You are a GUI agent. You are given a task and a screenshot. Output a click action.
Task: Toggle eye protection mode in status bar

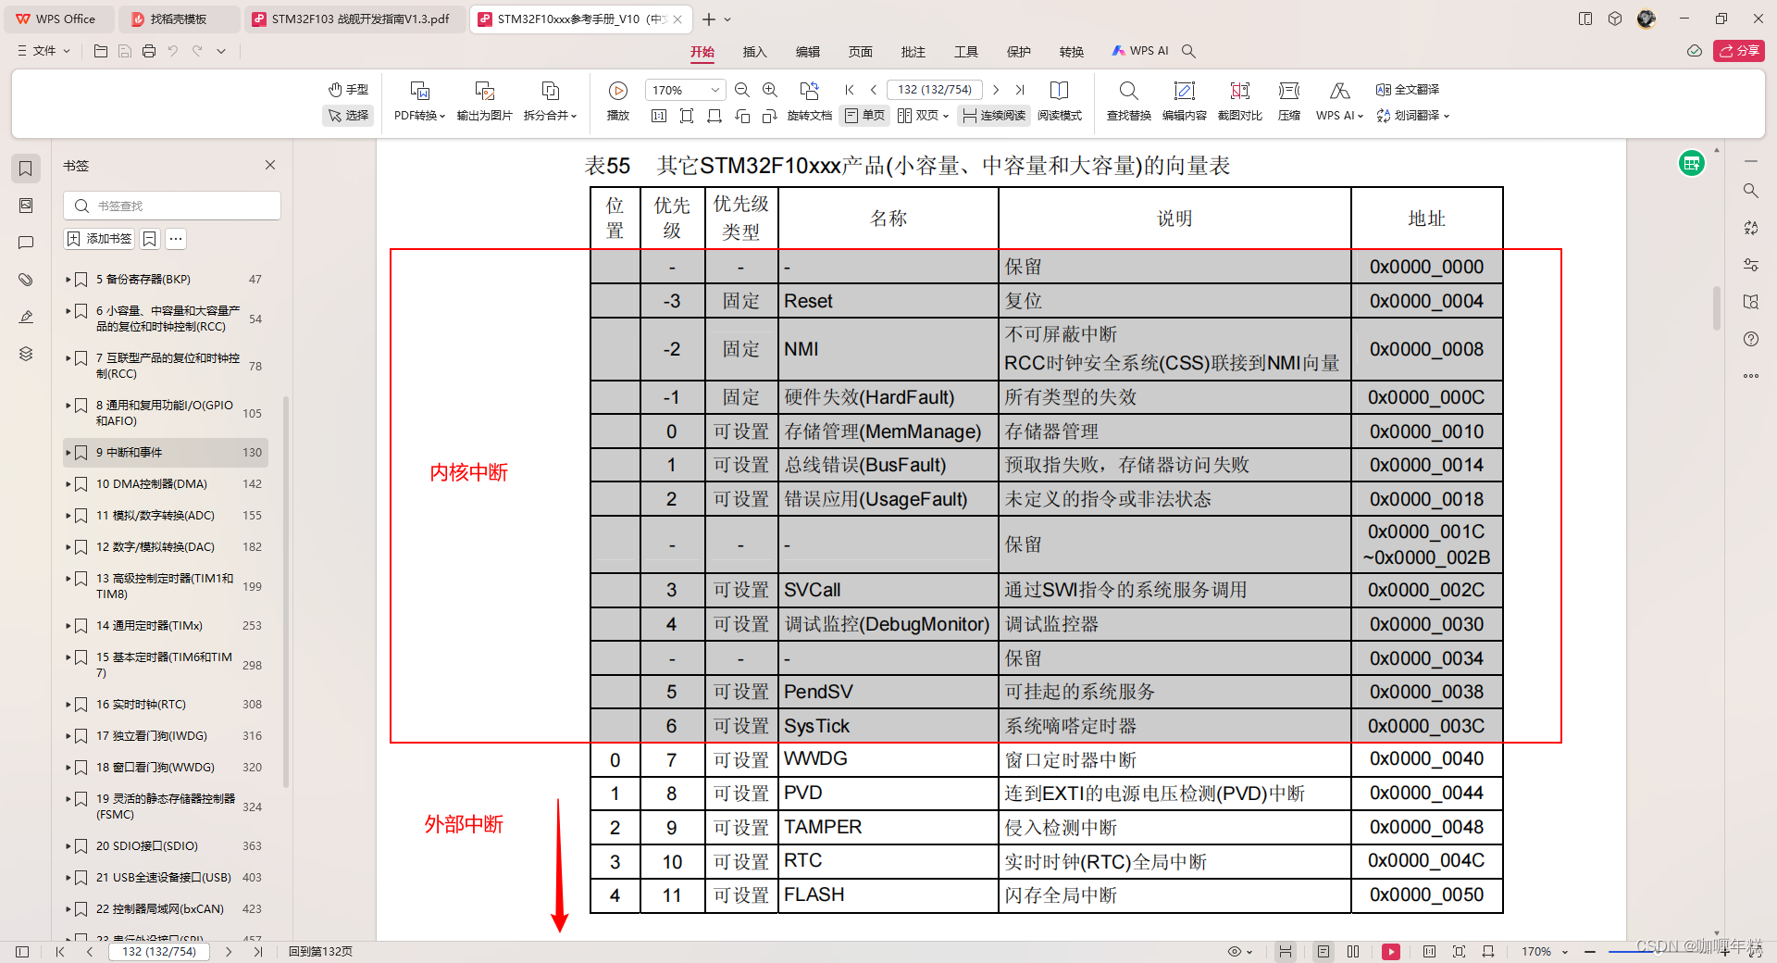click(x=1239, y=952)
